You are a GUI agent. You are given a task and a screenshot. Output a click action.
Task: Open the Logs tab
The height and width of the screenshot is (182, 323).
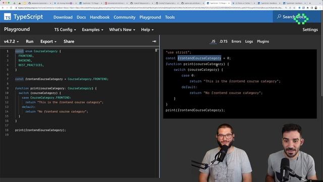[x=249, y=41]
